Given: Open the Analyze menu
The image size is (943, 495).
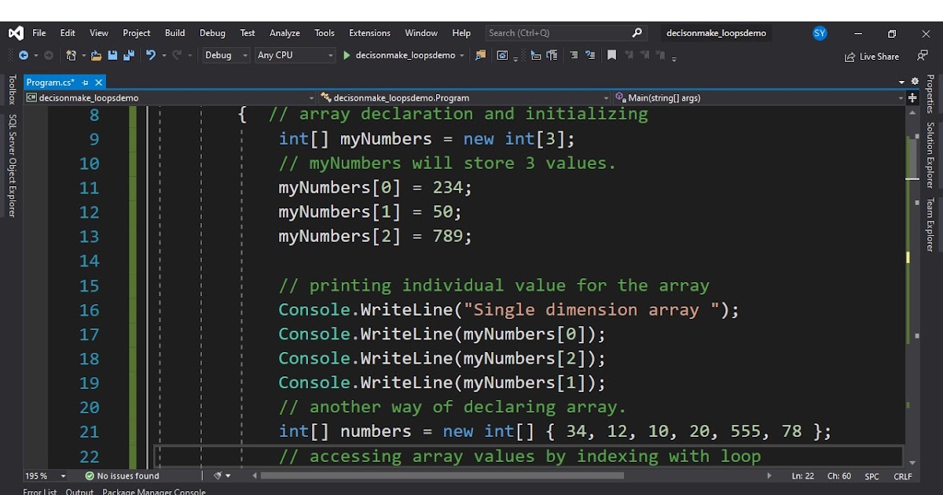Looking at the screenshot, I should point(284,33).
